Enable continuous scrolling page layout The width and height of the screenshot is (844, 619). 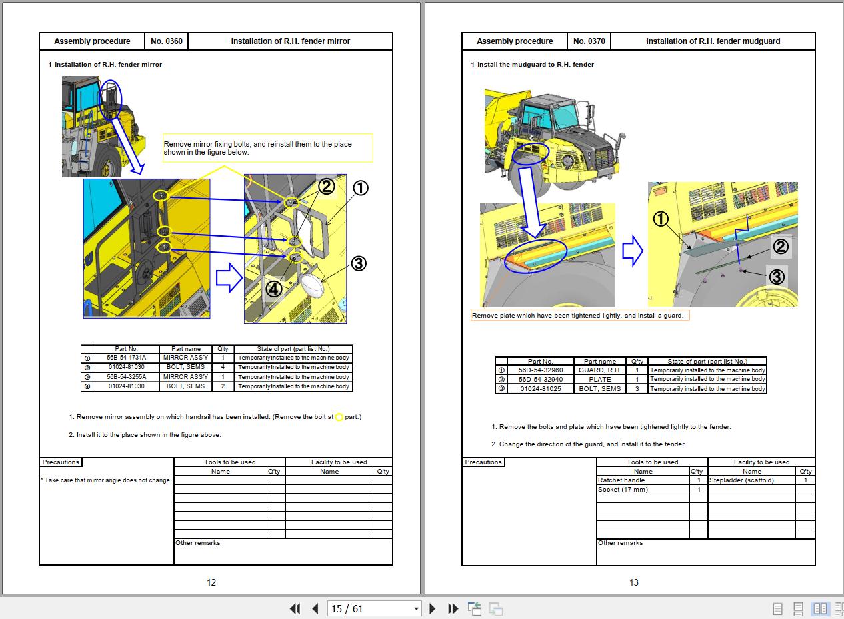point(798,608)
